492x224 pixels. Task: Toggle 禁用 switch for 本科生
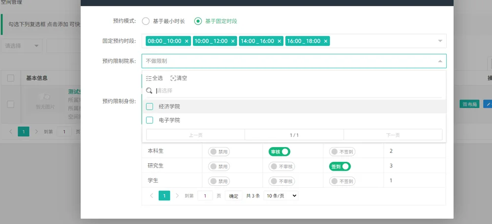click(219, 152)
